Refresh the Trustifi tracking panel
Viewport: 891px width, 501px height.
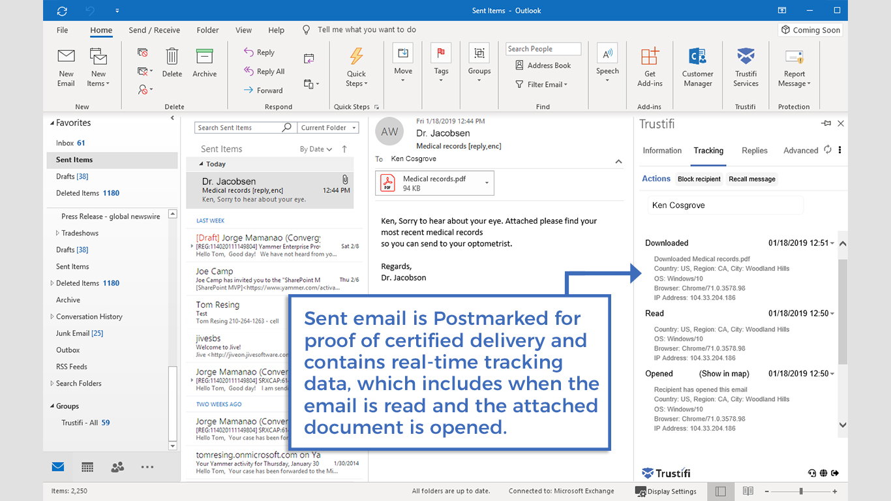coord(828,149)
